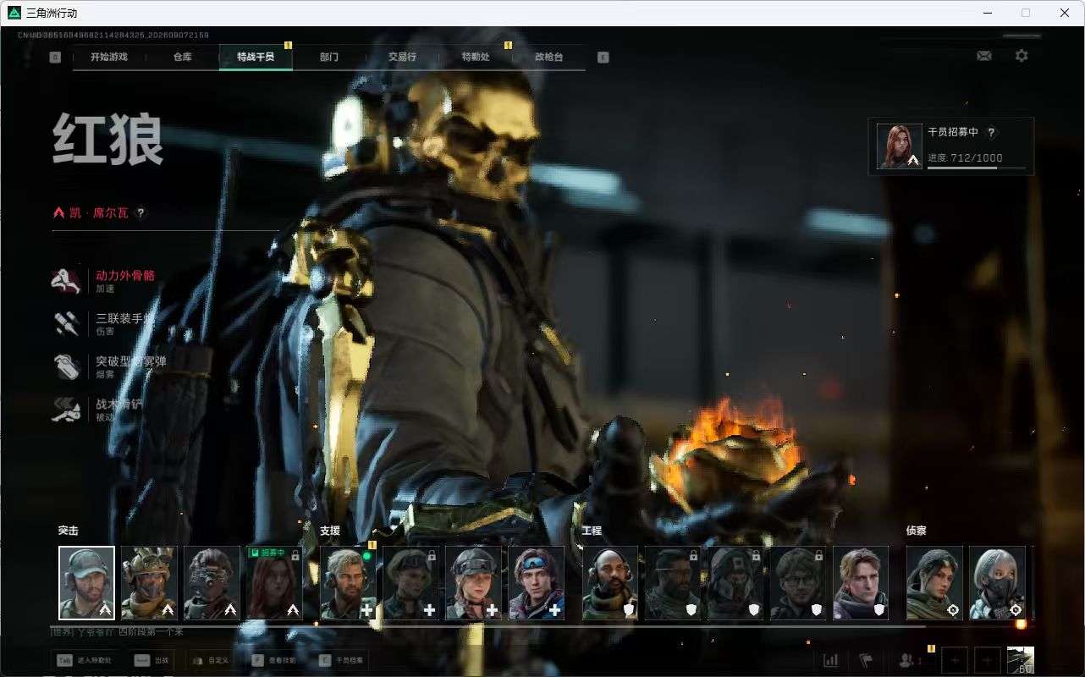Click the 支援 class label
The height and width of the screenshot is (677, 1085).
tap(330, 531)
